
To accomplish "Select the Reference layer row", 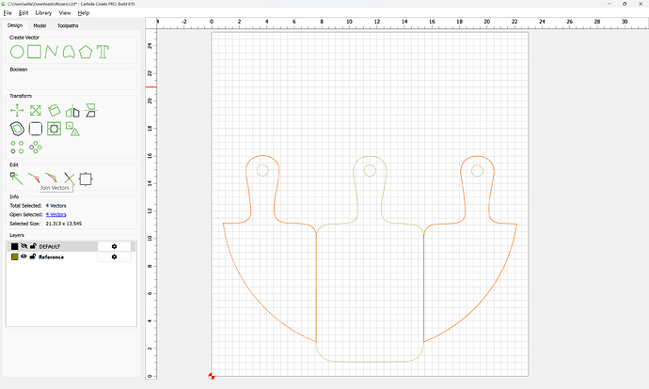I will tap(71, 257).
